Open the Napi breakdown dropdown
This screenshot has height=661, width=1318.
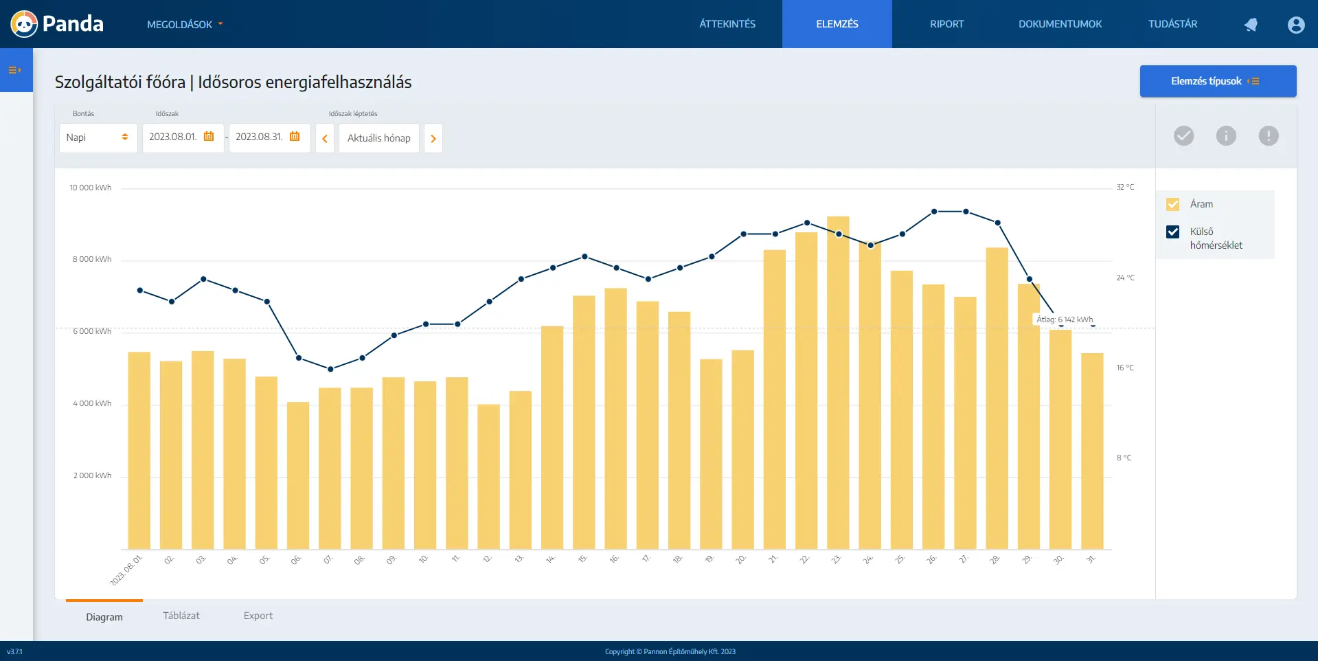click(x=98, y=137)
